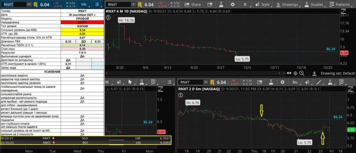356x153 pixels.
Task: Select the red ШОРТ direction cell
Action: pyautogui.click(x=82, y=22)
